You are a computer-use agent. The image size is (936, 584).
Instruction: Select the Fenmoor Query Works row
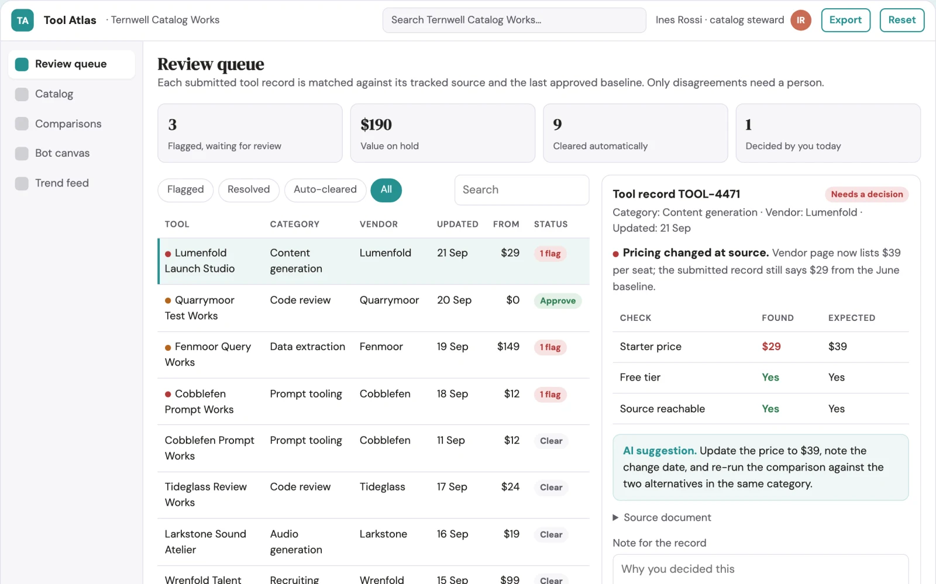click(x=373, y=355)
